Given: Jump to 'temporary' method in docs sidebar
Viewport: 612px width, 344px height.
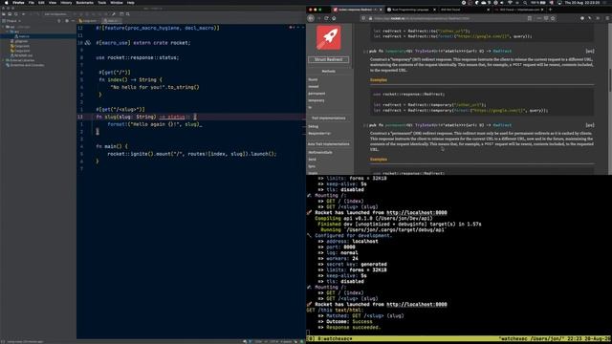Looking at the screenshot, I should (x=317, y=100).
